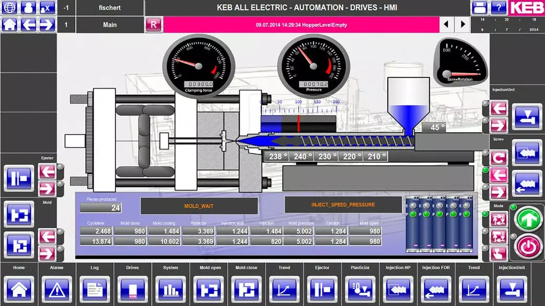Click the INJECT_SPEED_PRESSURE status field

(343, 204)
